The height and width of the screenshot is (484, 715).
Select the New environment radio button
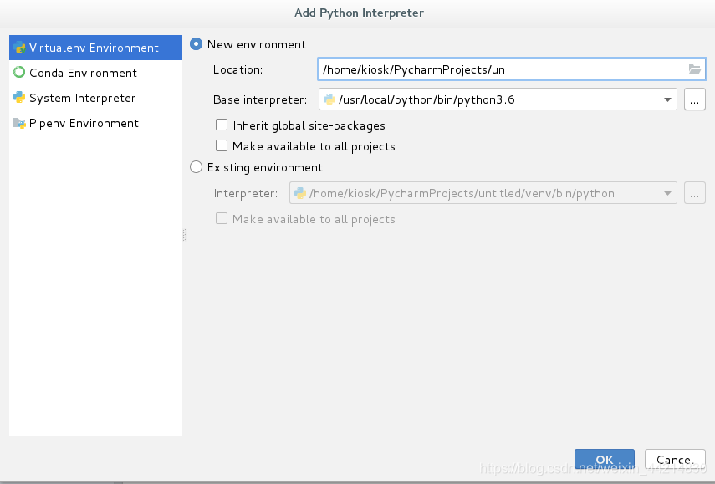point(196,44)
